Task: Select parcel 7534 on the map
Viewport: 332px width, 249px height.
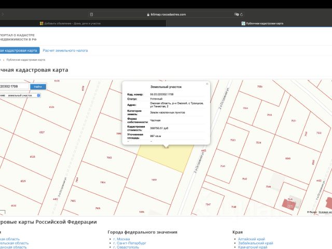Action: 258,143
